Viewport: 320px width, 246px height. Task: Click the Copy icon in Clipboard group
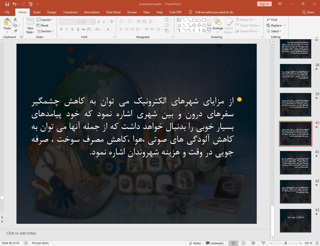pyautogui.click(x=15, y=25)
